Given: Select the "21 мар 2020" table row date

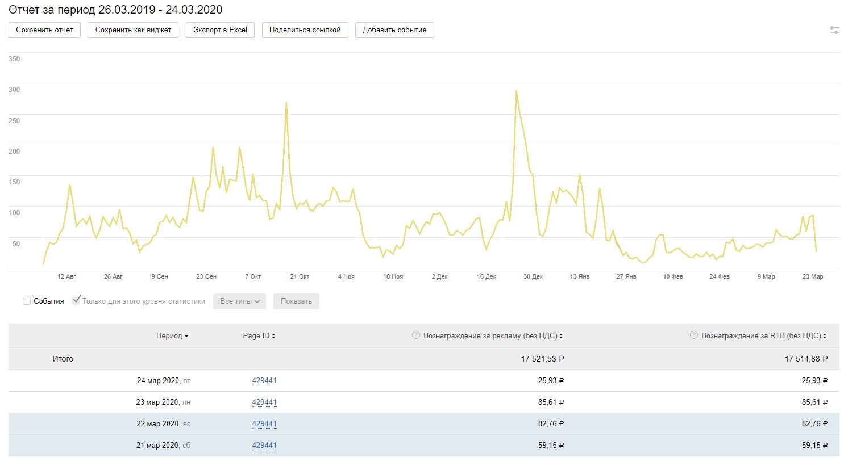Looking at the screenshot, I should pos(157,446).
